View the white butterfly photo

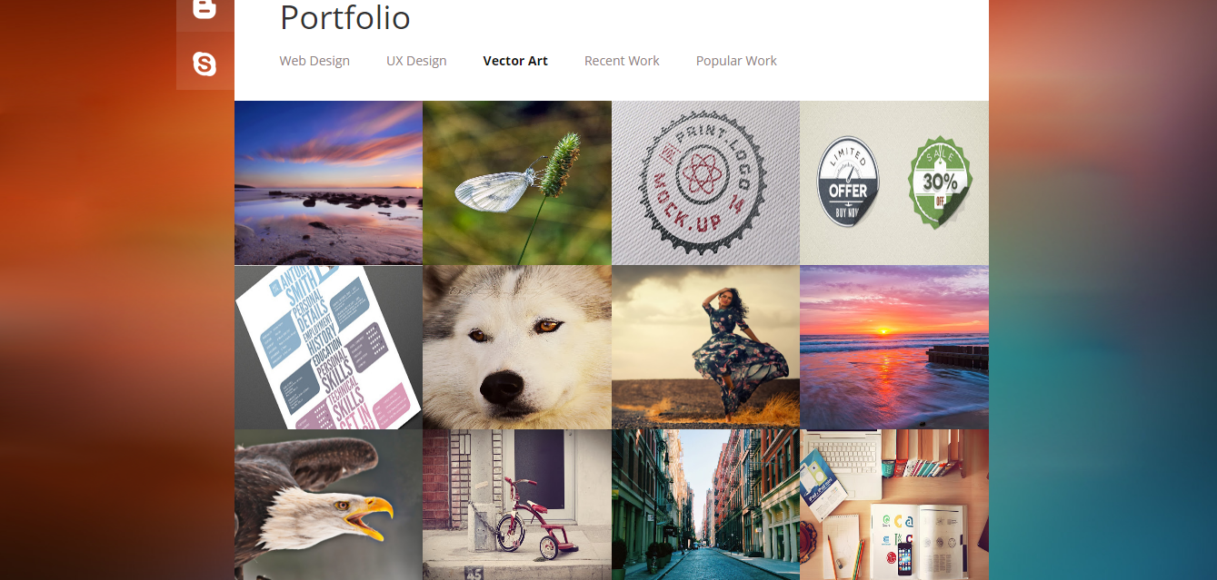tap(517, 182)
